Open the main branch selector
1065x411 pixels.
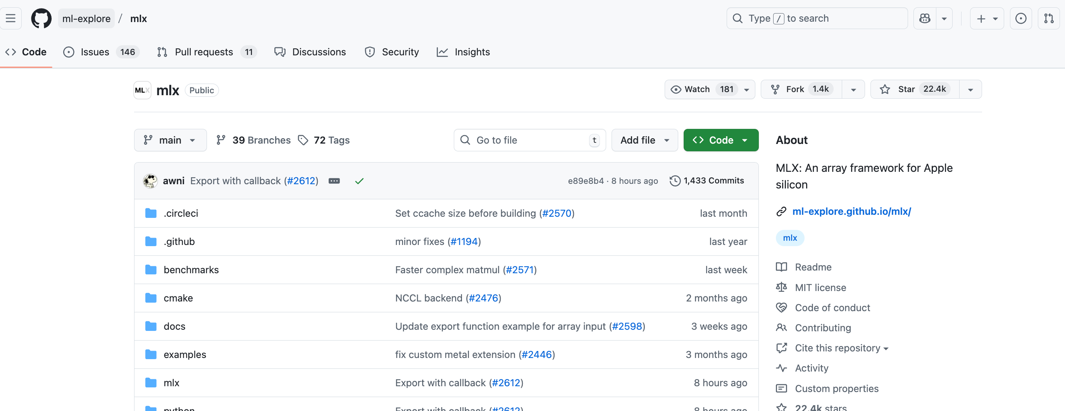[170, 140]
